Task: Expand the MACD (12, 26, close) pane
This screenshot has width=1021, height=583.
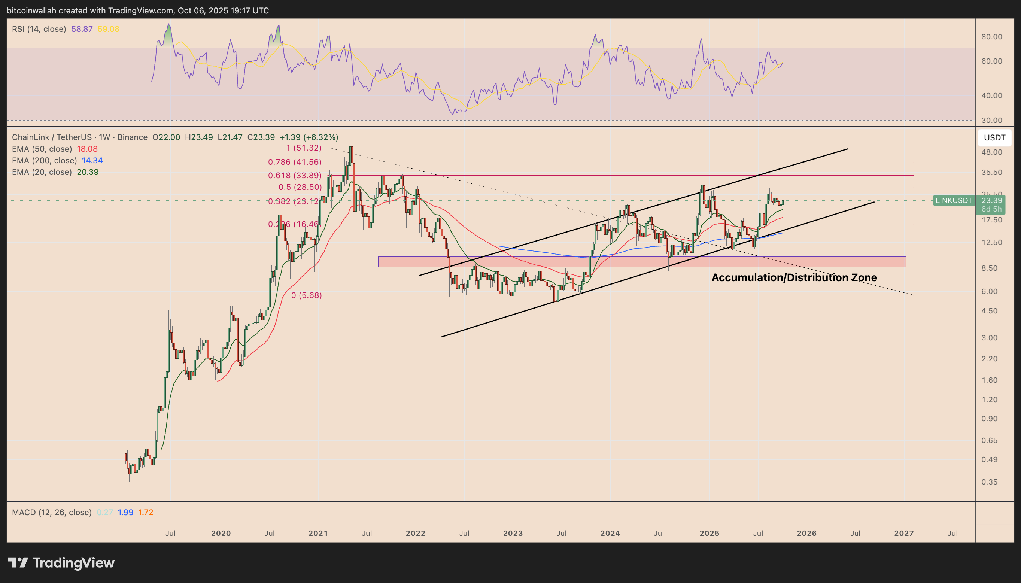Action: (x=52, y=513)
